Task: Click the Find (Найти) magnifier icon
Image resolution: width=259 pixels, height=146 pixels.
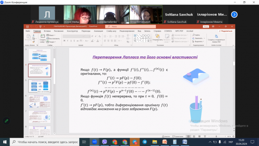Action: (193, 35)
